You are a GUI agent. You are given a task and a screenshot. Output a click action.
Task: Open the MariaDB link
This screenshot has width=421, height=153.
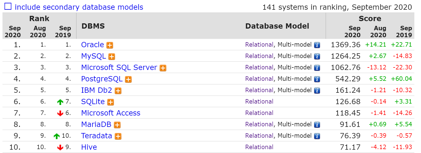coord(96,124)
